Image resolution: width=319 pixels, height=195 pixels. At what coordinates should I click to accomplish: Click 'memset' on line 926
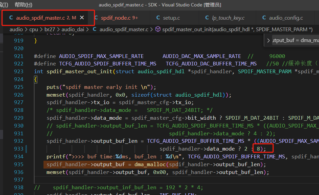56,95
